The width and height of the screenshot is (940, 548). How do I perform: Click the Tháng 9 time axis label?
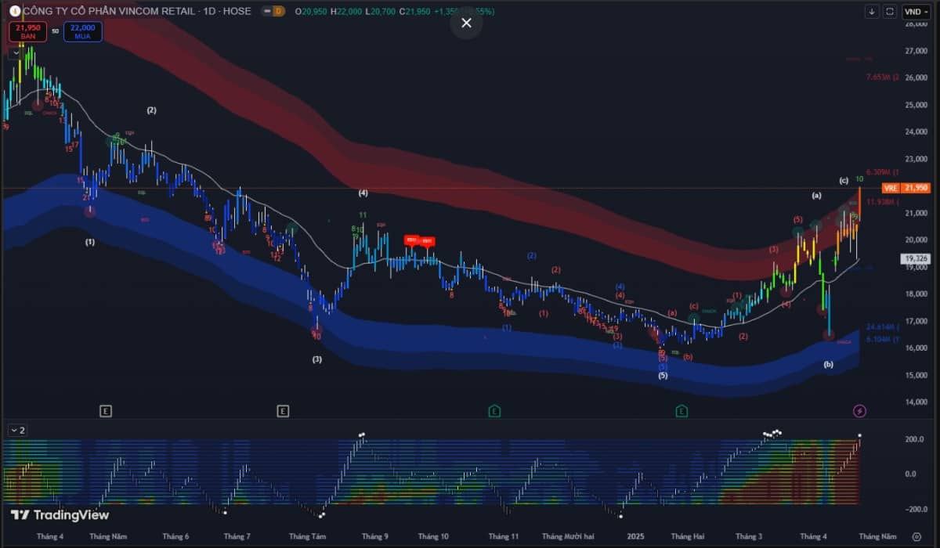coord(375,536)
